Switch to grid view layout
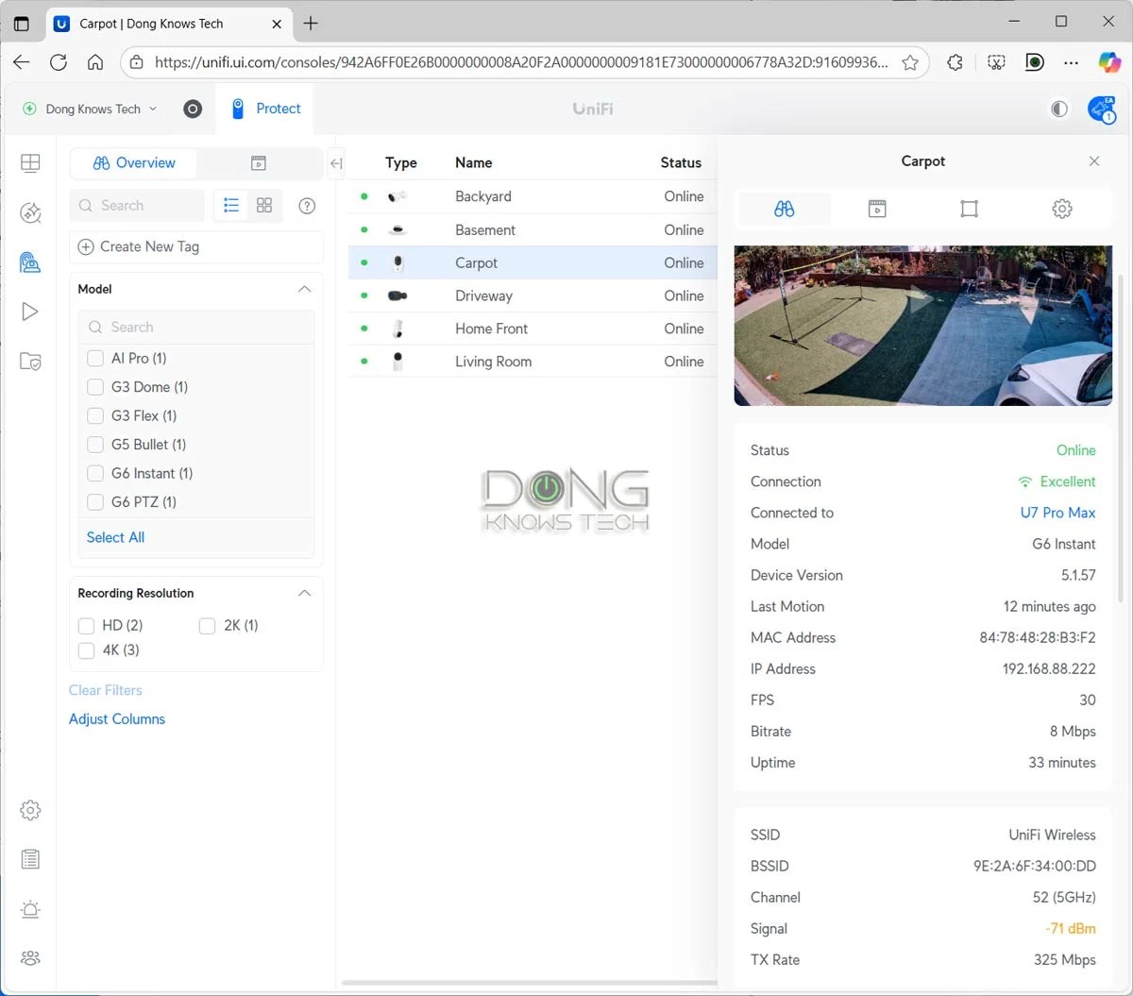1133x996 pixels. [x=264, y=205]
